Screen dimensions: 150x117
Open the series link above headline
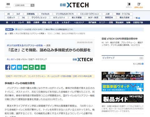pyautogui.click(x=25, y=45)
